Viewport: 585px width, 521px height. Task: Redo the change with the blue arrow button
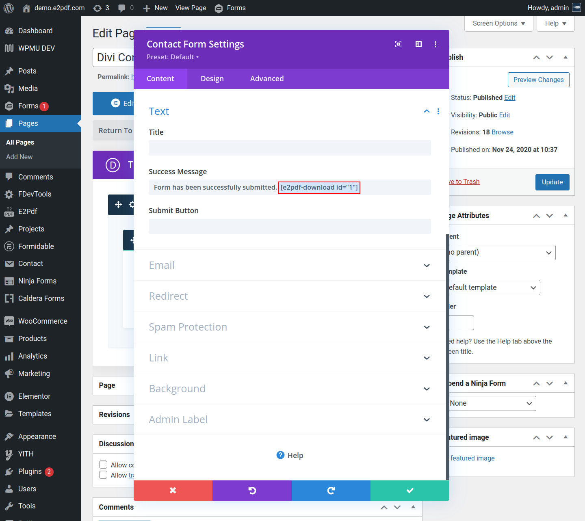coord(331,491)
